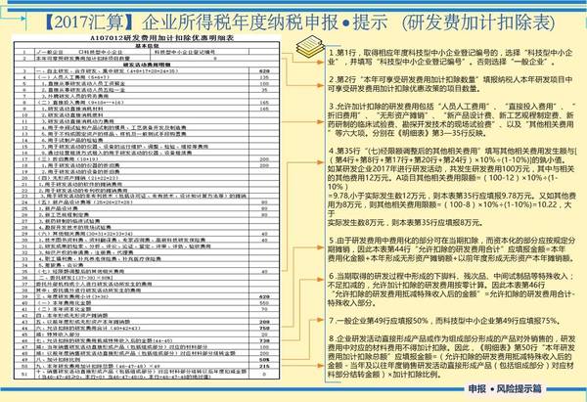Select row 40 (一)本年费用化金额
This screenshot has width=587, height=402.
[147, 303]
